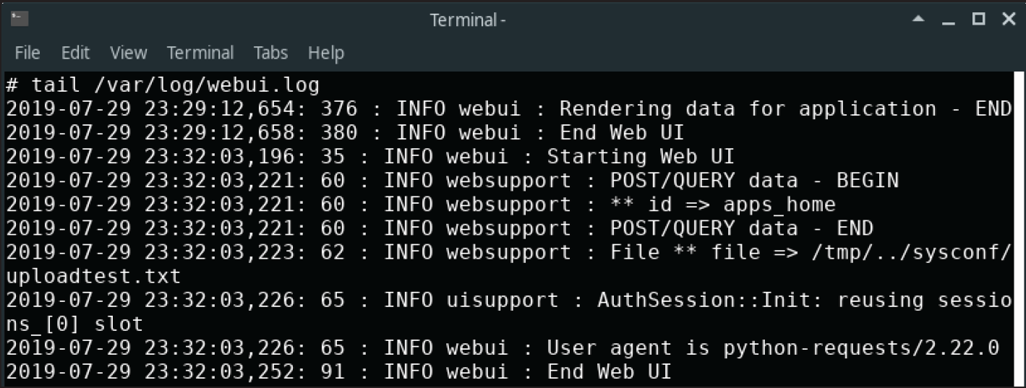
Task: Click the Terminal window title text
Action: coord(468,20)
